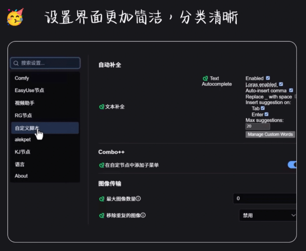The width and height of the screenshot is (306, 251).
Task: Uncheck the Tab insert suggestion checkbox
Action: coord(263,108)
